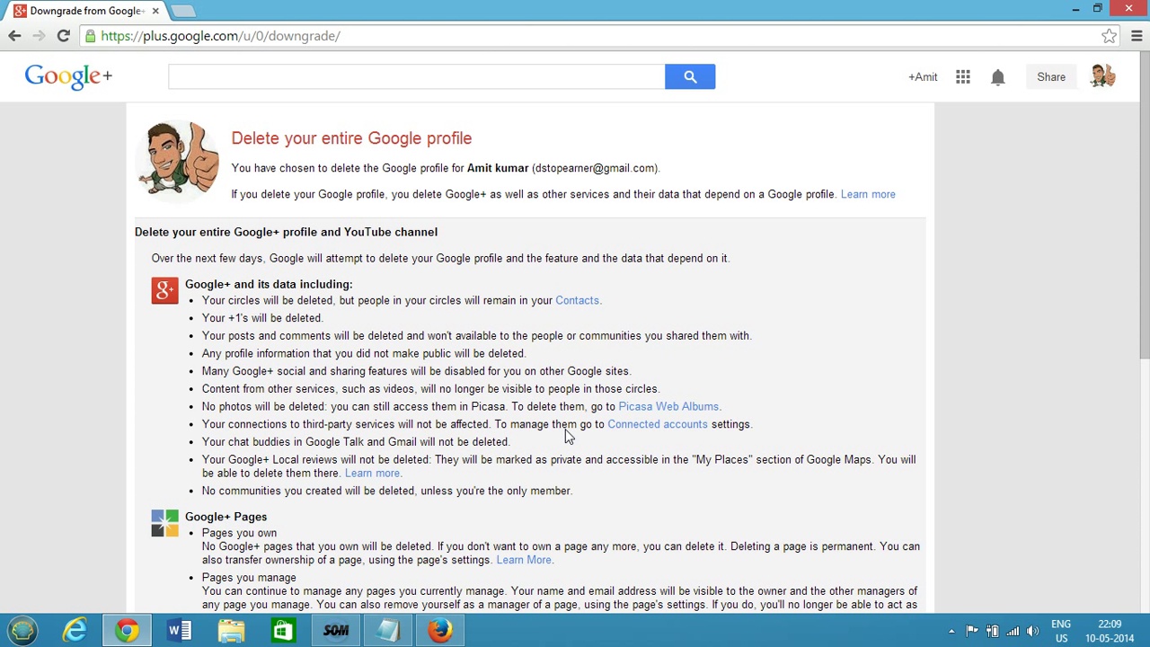Reload the page with the refresh icon
Viewport: 1150px width, 647px height.
click(x=63, y=36)
